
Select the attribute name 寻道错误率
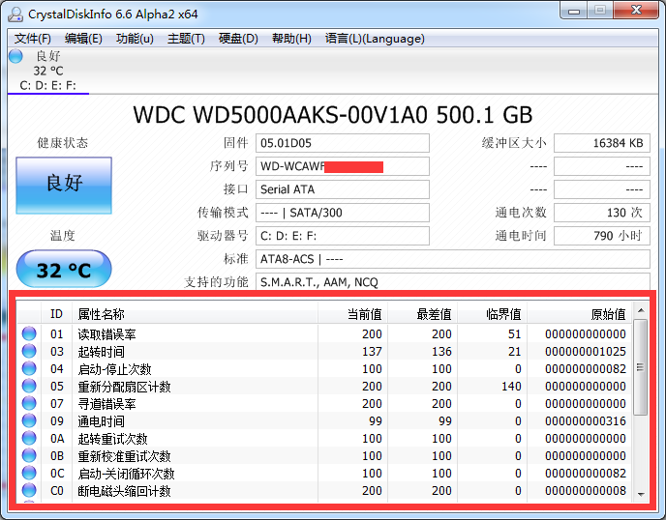coord(106,404)
